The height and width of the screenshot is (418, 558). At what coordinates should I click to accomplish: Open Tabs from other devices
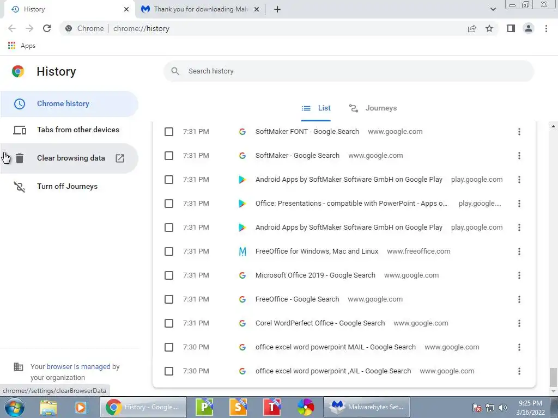[x=69, y=130]
